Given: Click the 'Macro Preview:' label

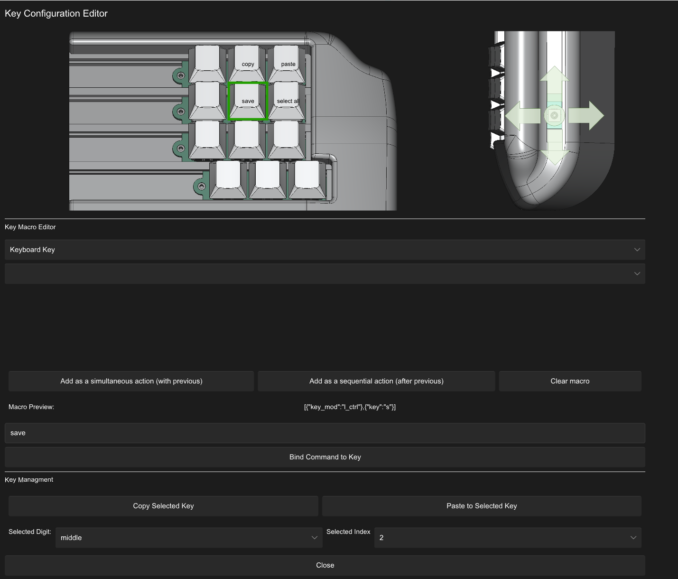Looking at the screenshot, I should pyautogui.click(x=31, y=407).
